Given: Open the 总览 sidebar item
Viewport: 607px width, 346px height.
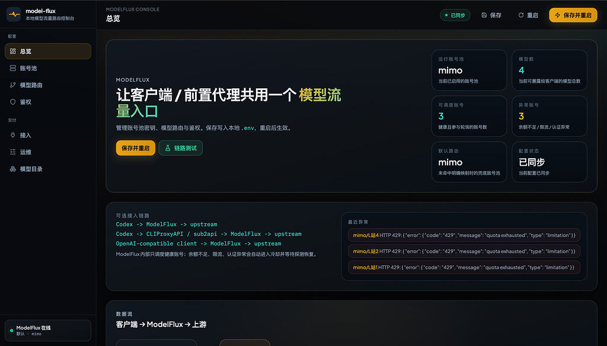Looking at the screenshot, I should (x=48, y=51).
